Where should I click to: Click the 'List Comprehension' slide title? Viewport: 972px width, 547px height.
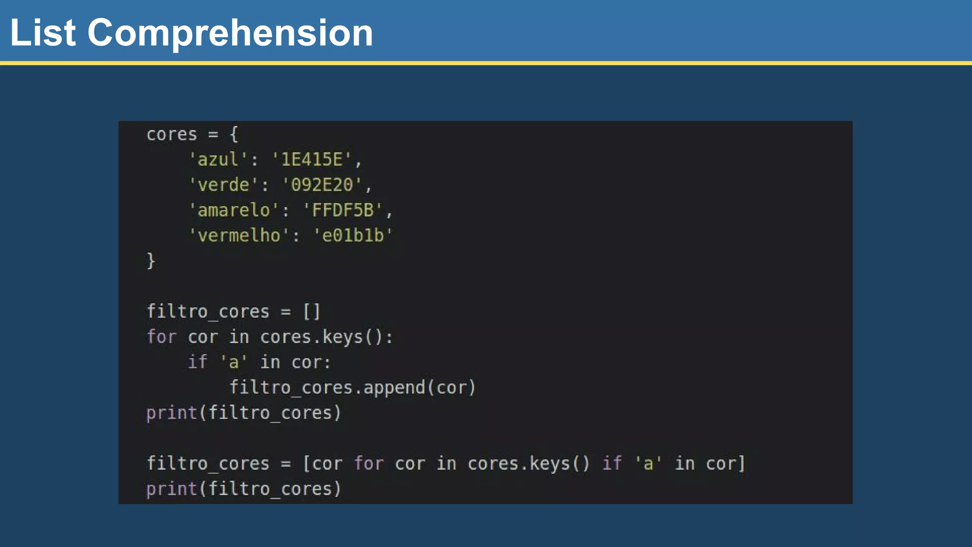point(191,32)
